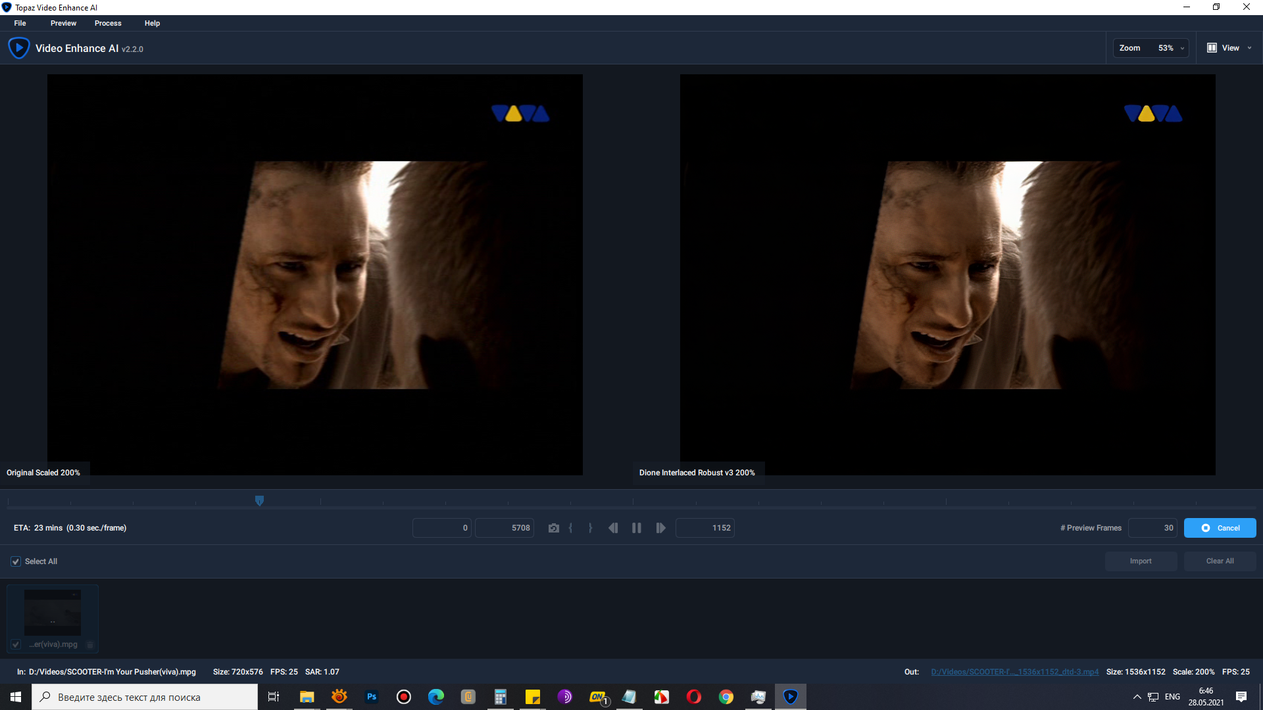Open the red record app on taskbar
The width and height of the screenshot is (1263, 710).
pyautogui.click(x=404, y=697)
